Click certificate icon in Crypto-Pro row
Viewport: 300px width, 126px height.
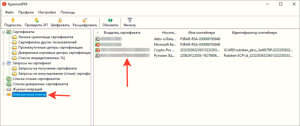pos(98,50)
